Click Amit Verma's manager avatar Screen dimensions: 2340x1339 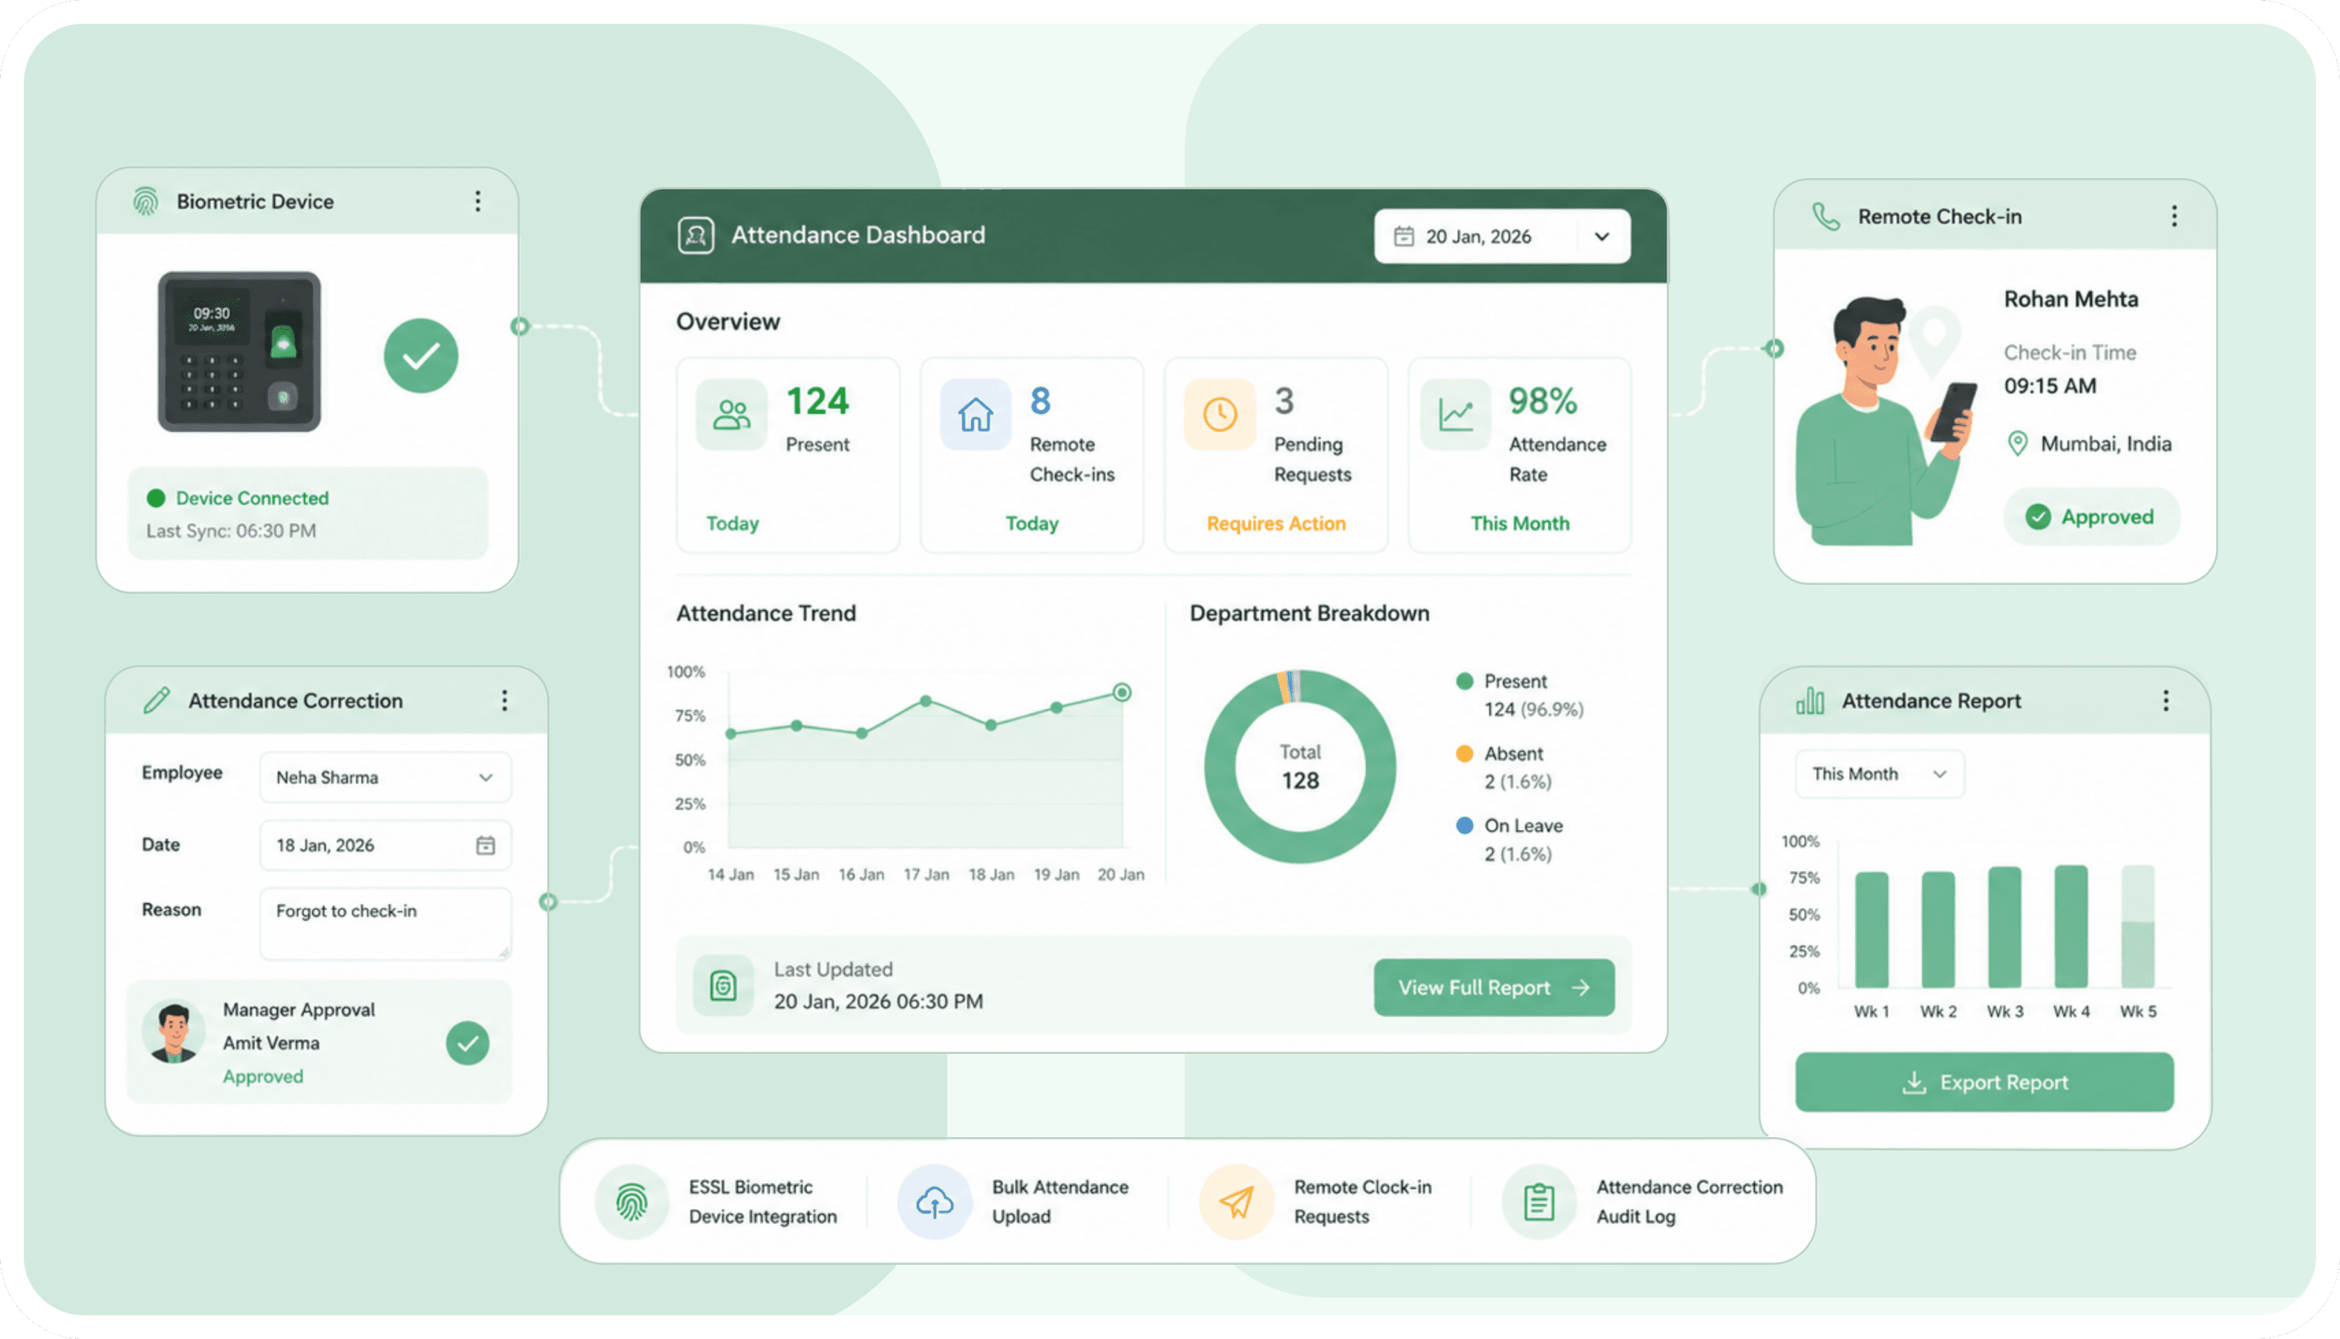[173, 1032]
